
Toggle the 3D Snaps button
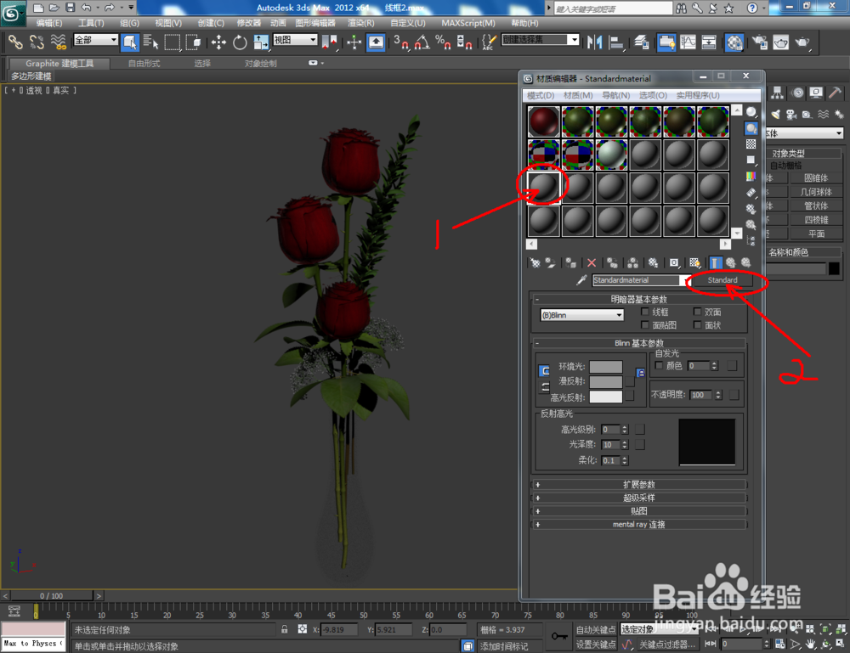click(x=401, y=42)
